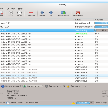The image size is (108, 108).
Task: Click the 13 % progress bar
Action: [101, 31]
